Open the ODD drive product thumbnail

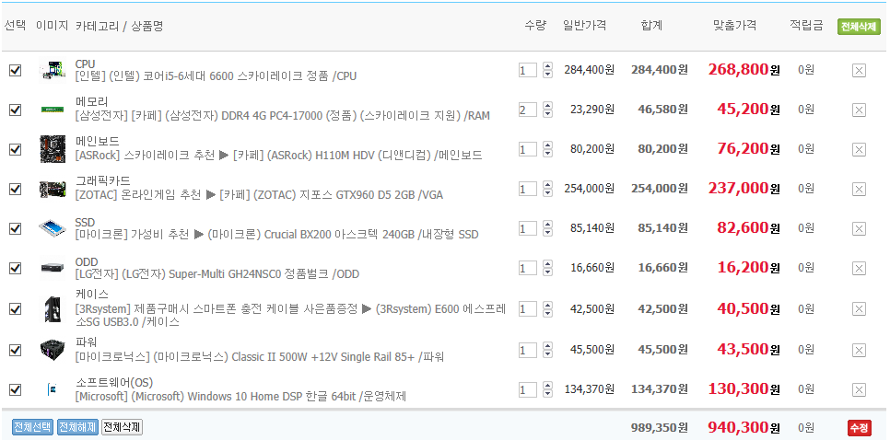pos(53,268)
